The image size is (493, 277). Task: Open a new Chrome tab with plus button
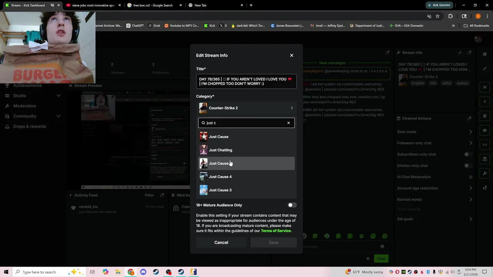(251, 5)
